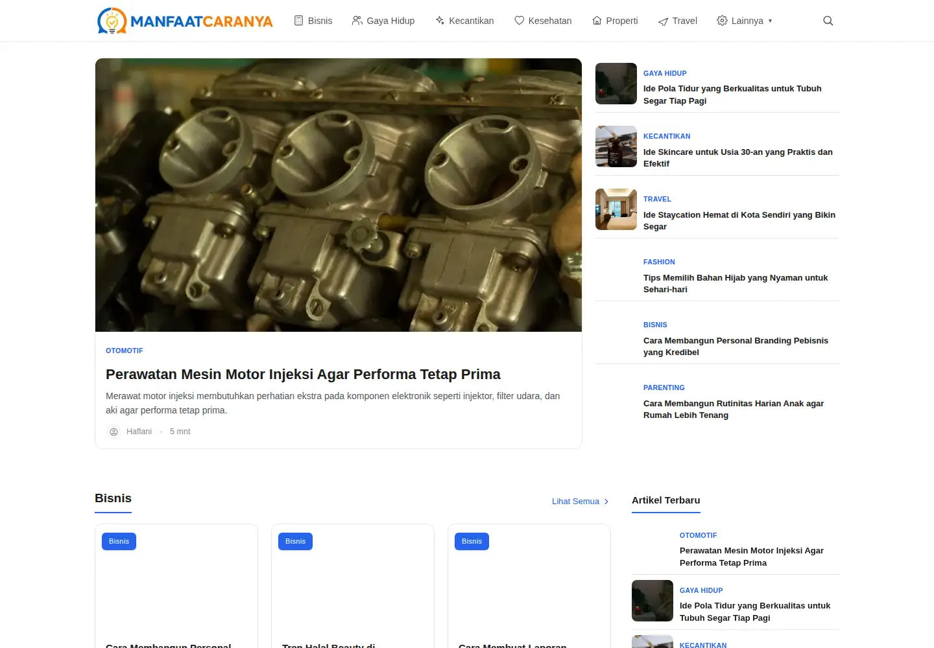The image size is (934, 648).
Task: Open Cara Membangun Personal Branding sidebar article
Action: click(x=736, y=346)
